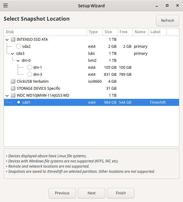The width and height of the screenshot is (183, 202).
Task: Click the Refresh button
Action: (167, 20)
